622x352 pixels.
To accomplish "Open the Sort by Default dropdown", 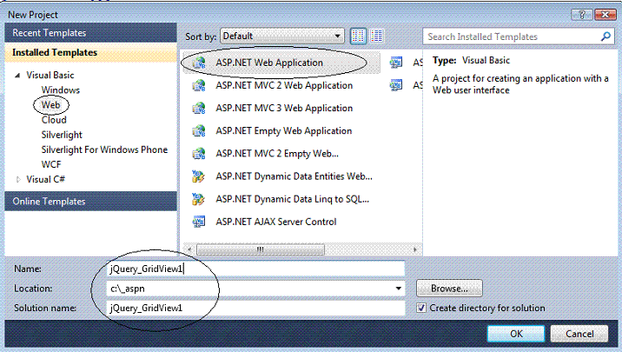I will click(282, 37).
